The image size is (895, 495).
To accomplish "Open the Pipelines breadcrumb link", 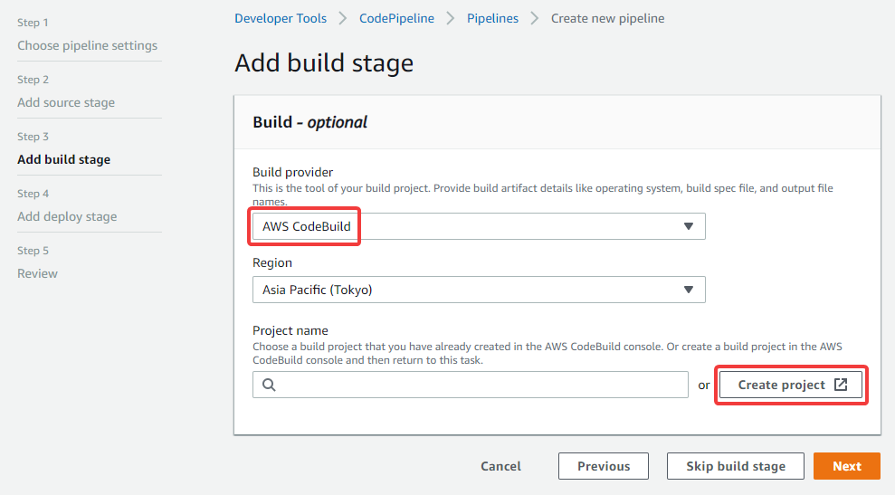I will (492, 18).
